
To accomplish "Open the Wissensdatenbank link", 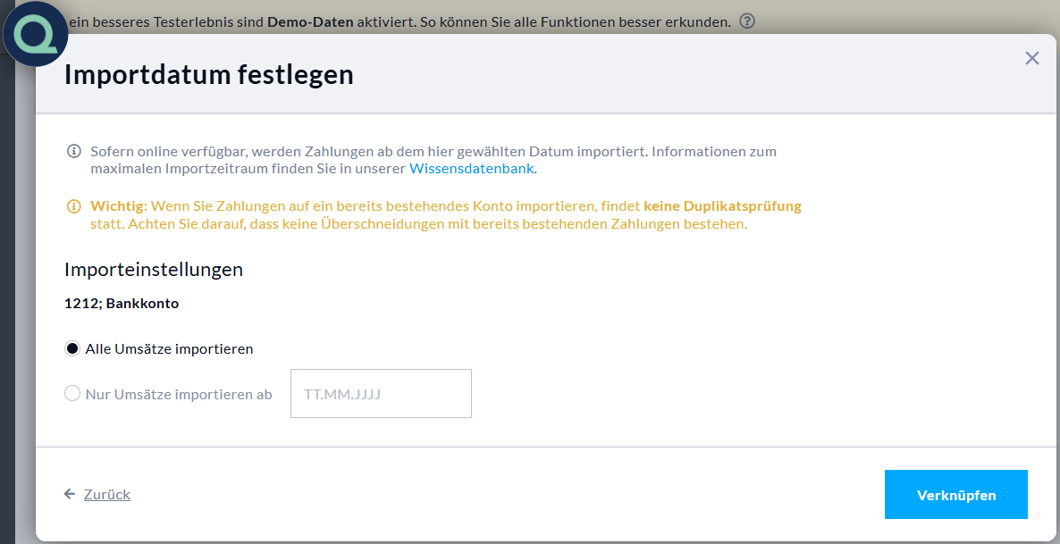I will tap(471, 168).
